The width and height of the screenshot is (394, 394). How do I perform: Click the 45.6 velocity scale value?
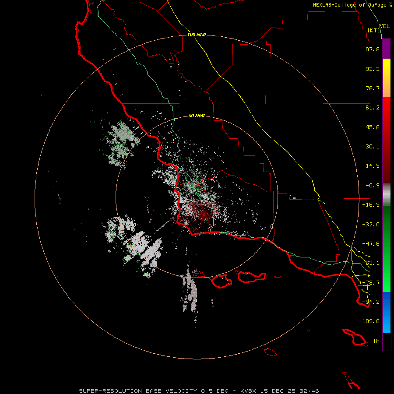click(373, 127)
